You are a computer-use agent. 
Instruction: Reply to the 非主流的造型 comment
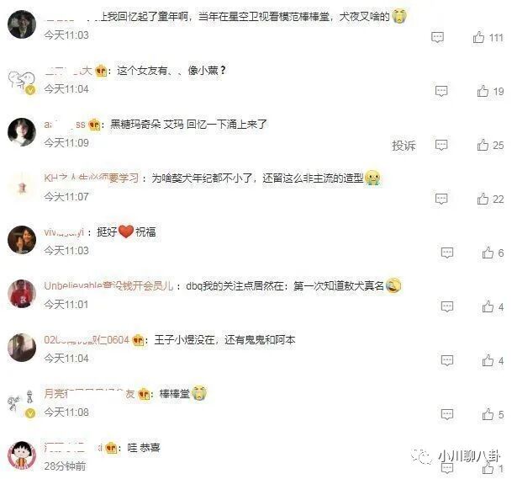pos(441,199)
